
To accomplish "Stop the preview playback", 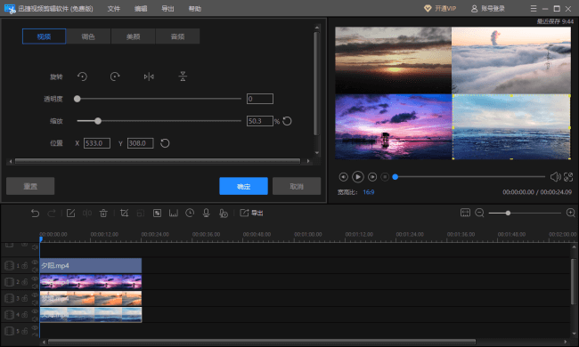I will tap(385, 177).
